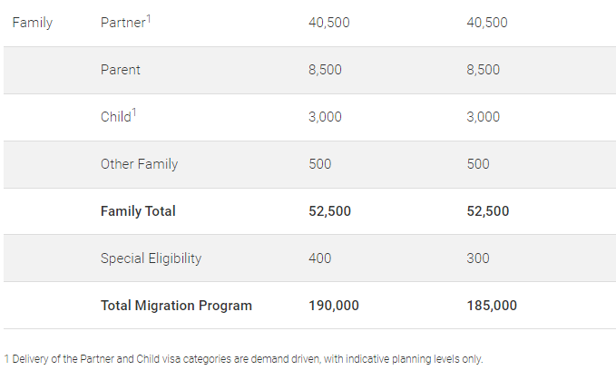The height and width of the screenshot is (380, 616).
Task: Select Family Total 52,500 in the left value column
Action: point(330,211)
